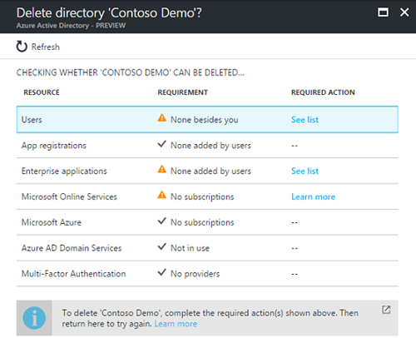Select the App registrations row
This screenshot has height=338, width=416.
(207, 145)
